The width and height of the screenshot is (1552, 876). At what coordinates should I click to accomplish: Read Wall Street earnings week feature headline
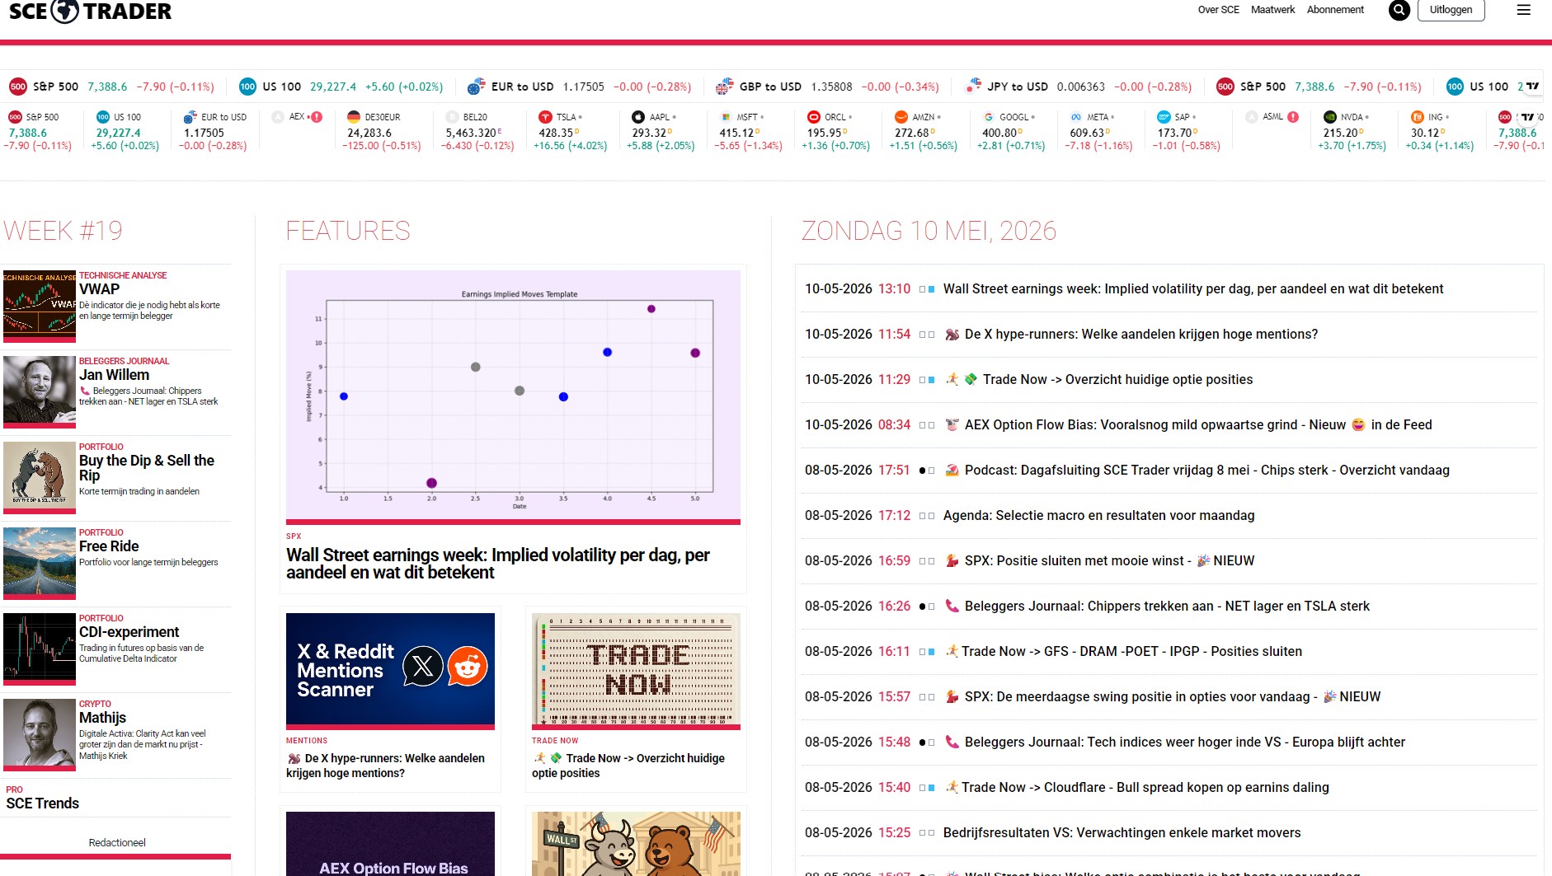pyautogui.click(x=498, y=564)
